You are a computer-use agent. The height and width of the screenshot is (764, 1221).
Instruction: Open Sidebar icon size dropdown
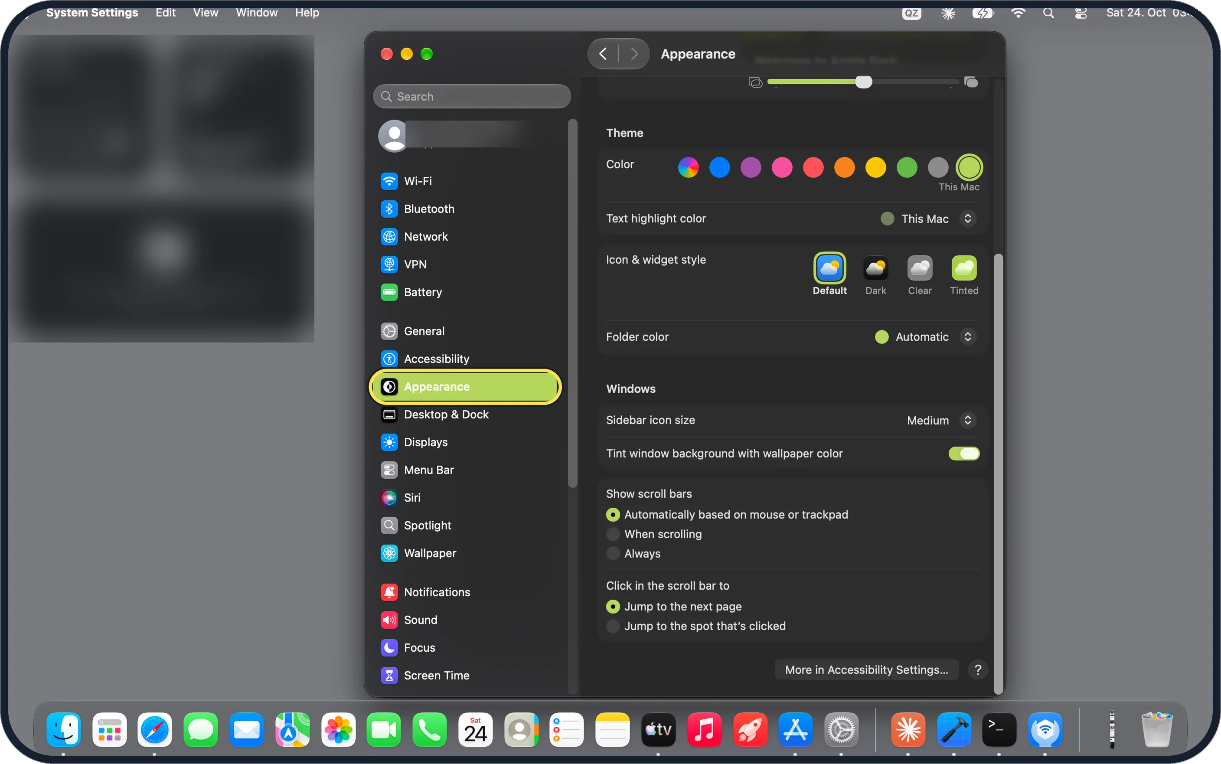point(941,421)
